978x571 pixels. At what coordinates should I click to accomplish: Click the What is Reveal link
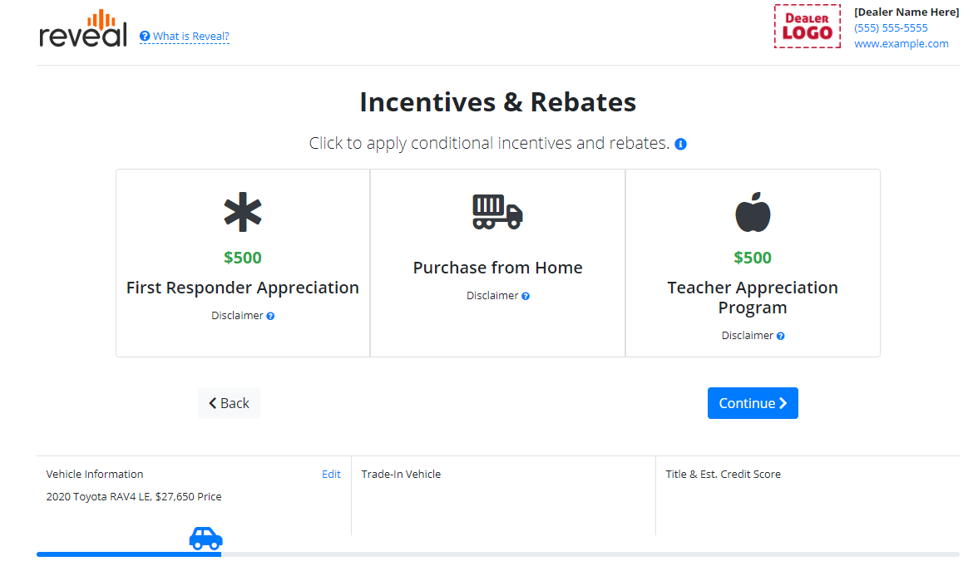(184, 36)
